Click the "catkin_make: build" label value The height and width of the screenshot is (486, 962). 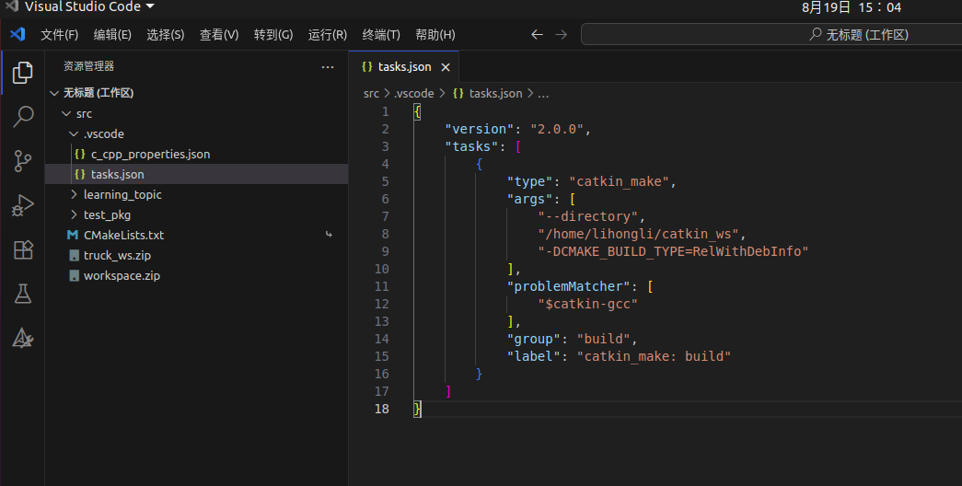point(654,356)
